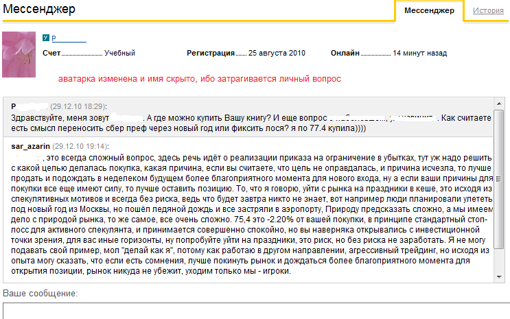Click the Мессенджер page heading

point(39,9)
